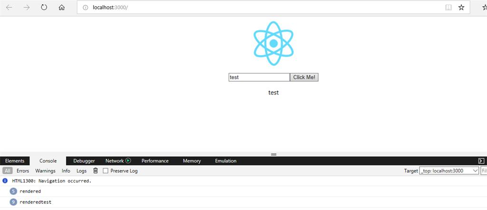
Task: Switch to the Console tab
Action: coord(48,161)
